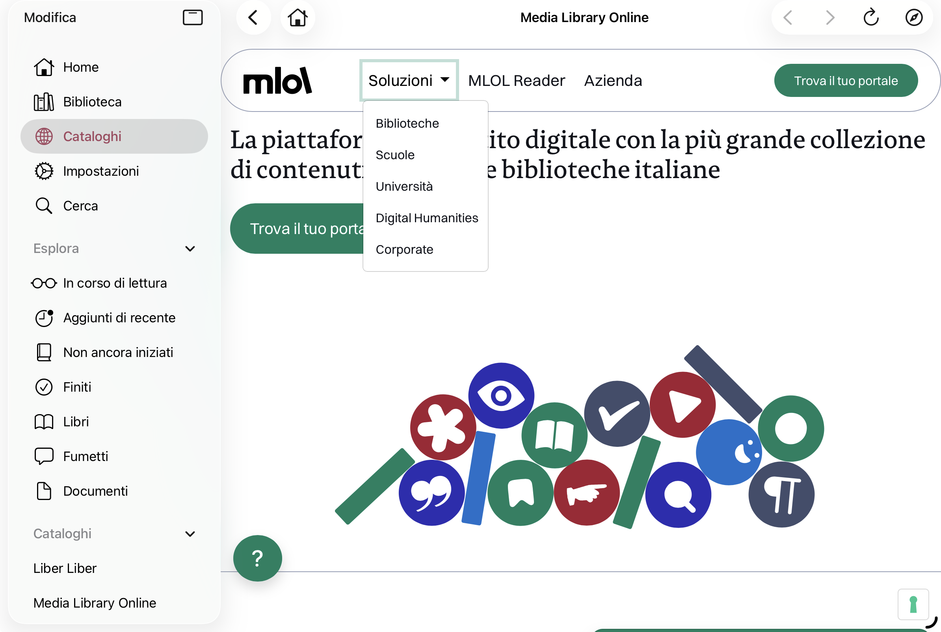Screen dimensions: 941x632
Task: Click the mlol logo
Action: (278, 81)
